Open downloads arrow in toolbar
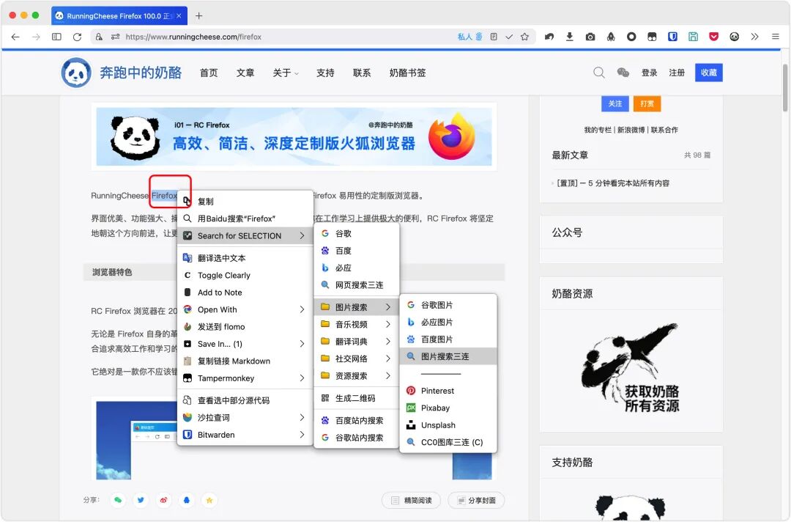This screenshot has width=791, height=522. (x=570, y=37)
